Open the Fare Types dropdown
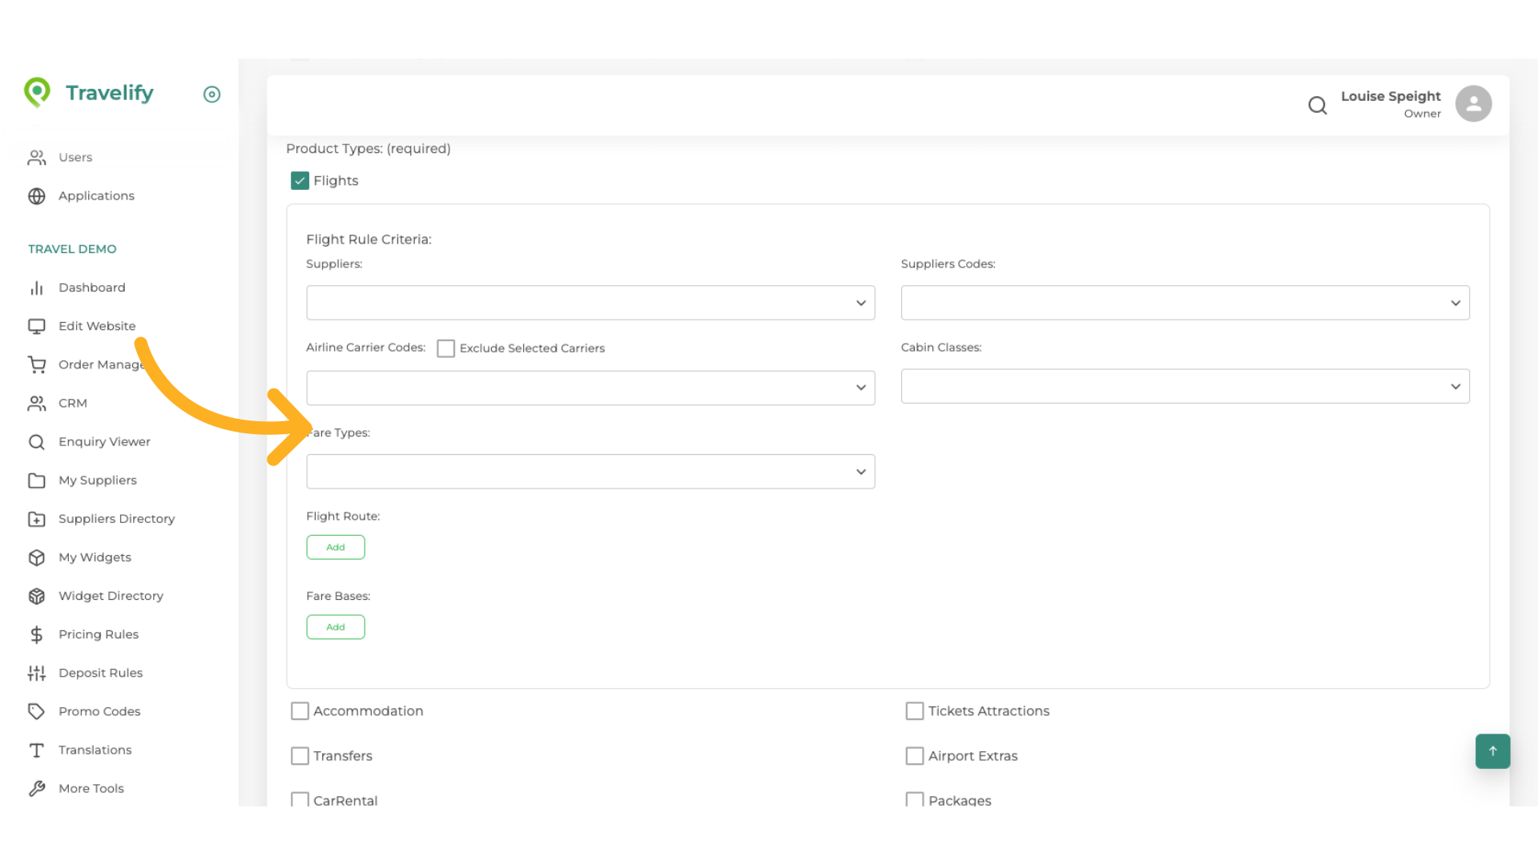 [x=590, y=471]
